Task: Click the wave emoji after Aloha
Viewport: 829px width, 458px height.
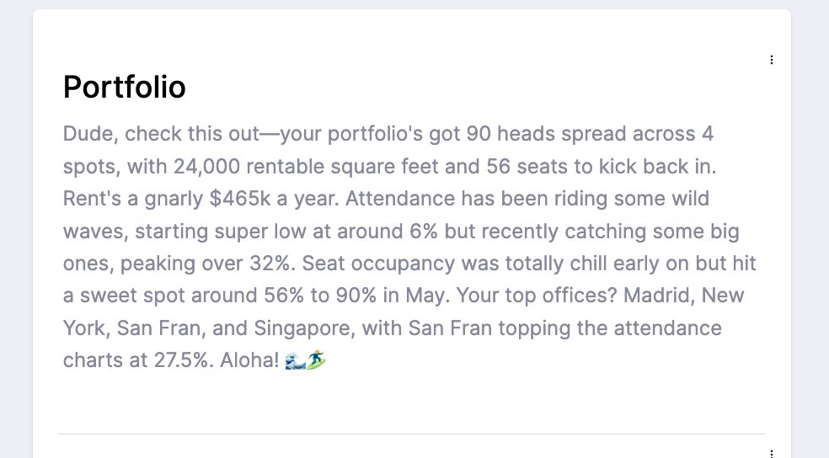Action: (295, 361)
